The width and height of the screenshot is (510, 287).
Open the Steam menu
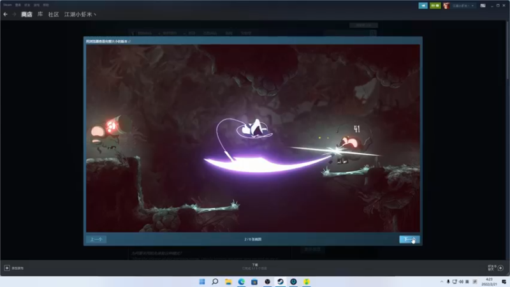[x=8, y=5]
